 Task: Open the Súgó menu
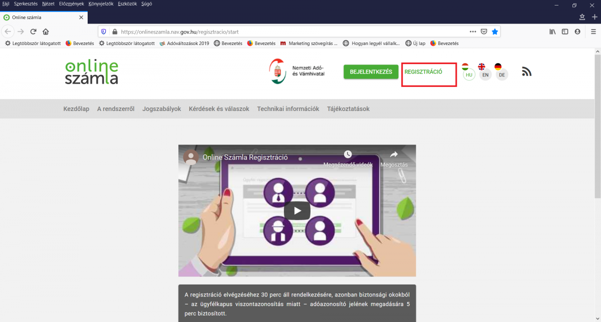point(146,3)
